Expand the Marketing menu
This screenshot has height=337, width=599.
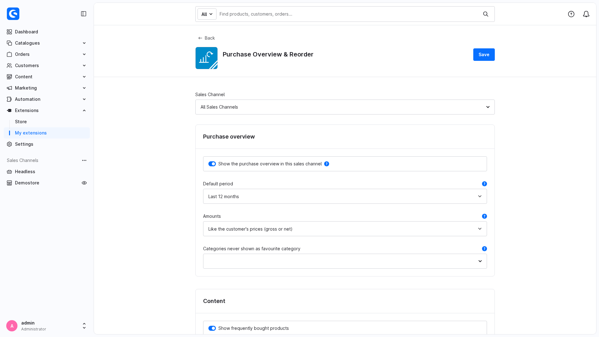click(x=47, y=88)
